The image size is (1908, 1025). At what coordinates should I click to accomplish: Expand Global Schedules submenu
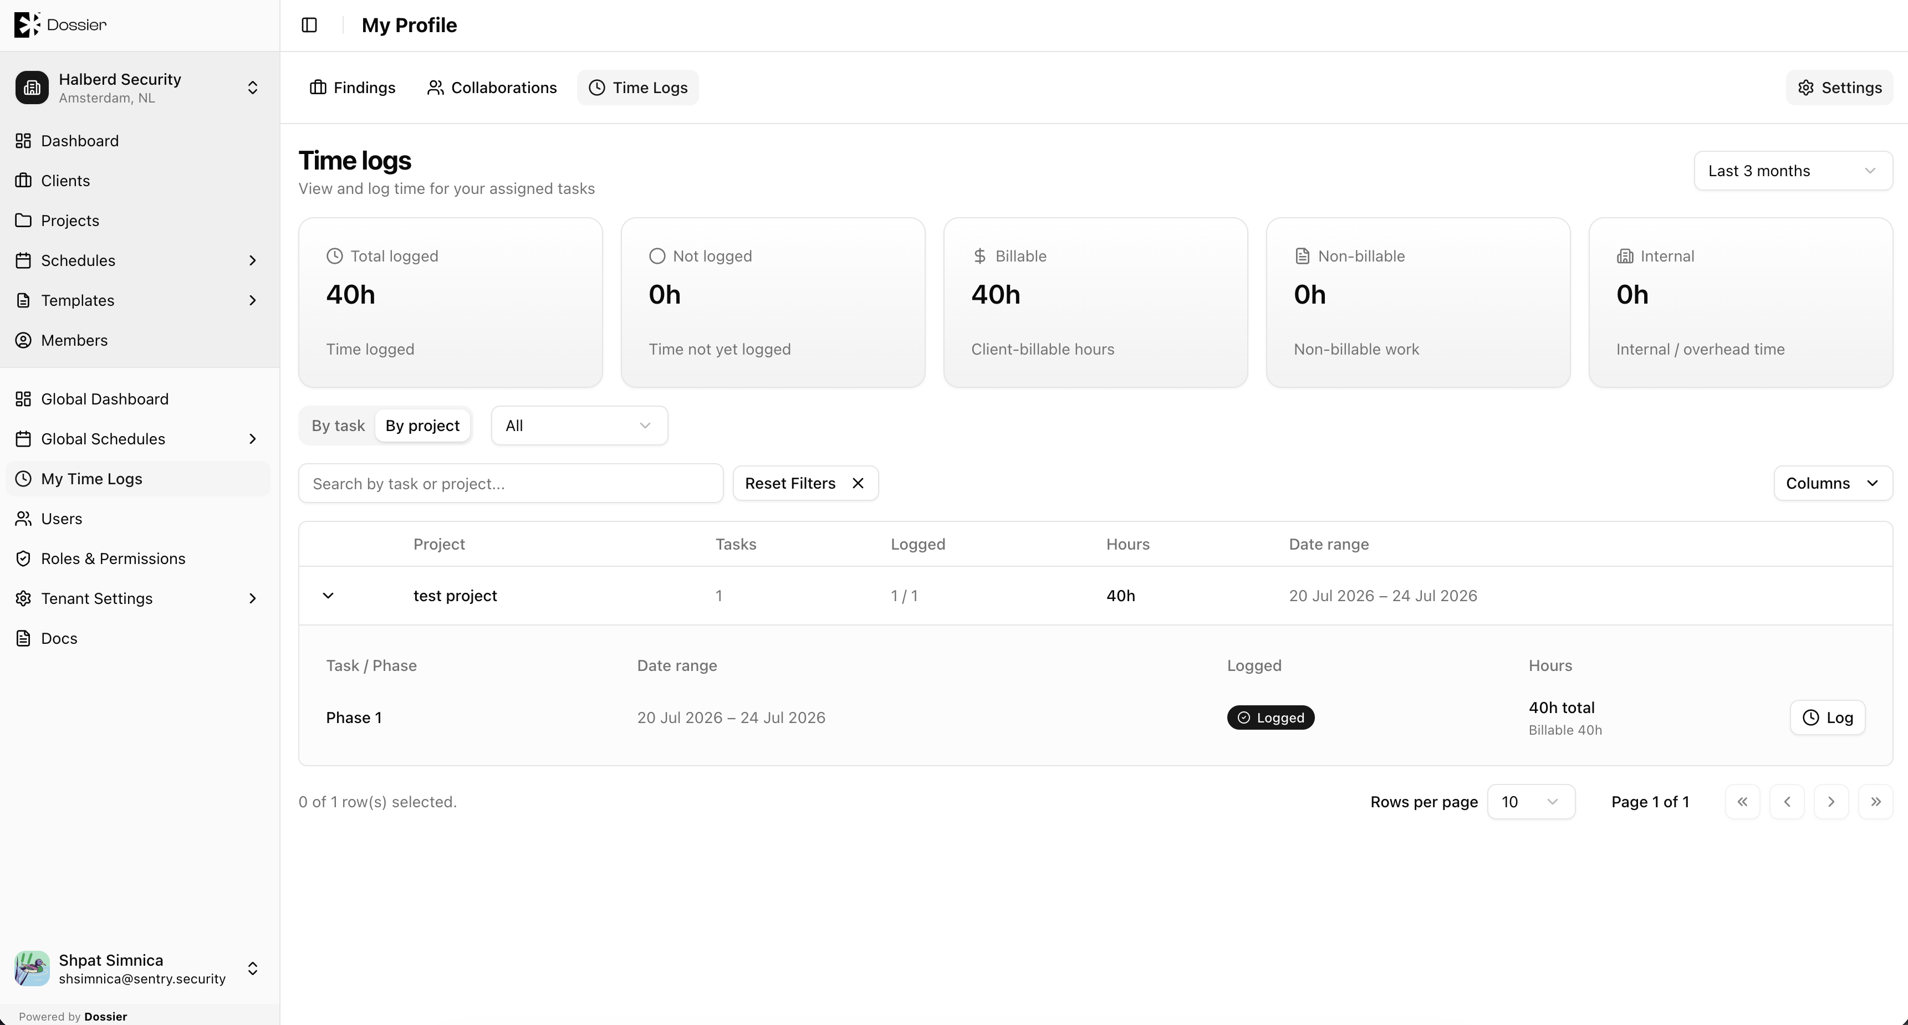click(x=253, y=439)
